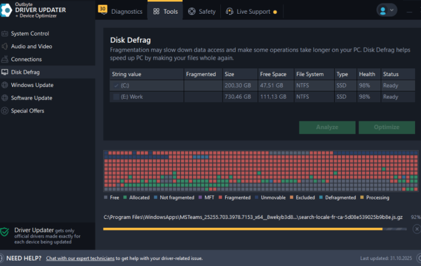The height and width of the screenshot is (266, 421).
Task: Cancel the defrag with the X icon
Action: [416, 229]
